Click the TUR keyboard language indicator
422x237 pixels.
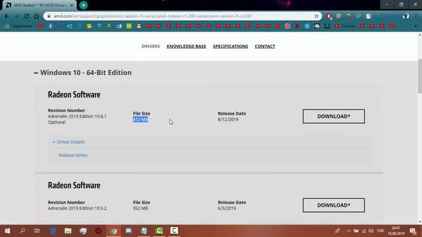pyautogui.click(x=380, y=231)
